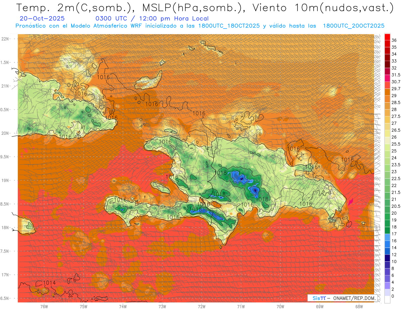
Task: Click the 0300 UTC Hora Local time text
Action: [x=152, y=19]
